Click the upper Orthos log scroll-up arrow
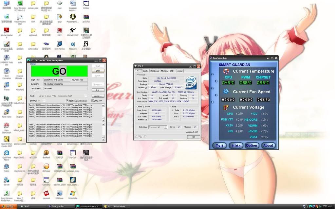This screenshot has height=209, width=335. pyautogui.click(x=103, y=105)
